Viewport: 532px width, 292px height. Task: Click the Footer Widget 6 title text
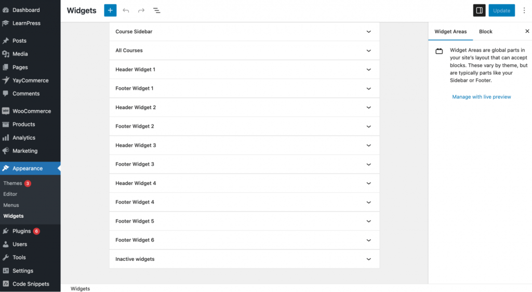click(135, 240)
